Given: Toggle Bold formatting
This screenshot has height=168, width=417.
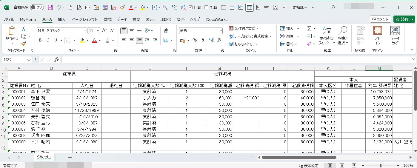Looking at the screenshot, I should coord(40,40).
